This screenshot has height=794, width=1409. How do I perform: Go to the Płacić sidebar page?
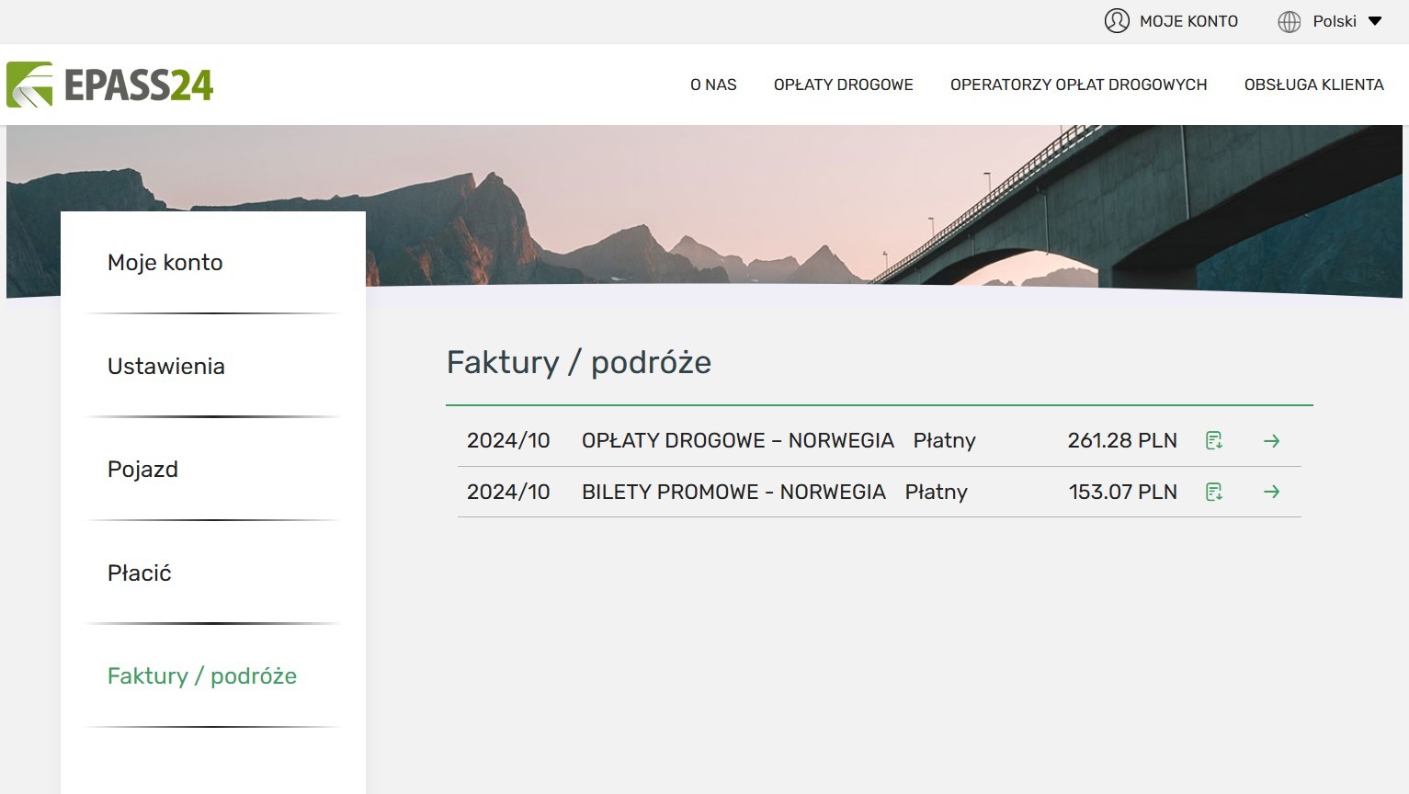139,573
